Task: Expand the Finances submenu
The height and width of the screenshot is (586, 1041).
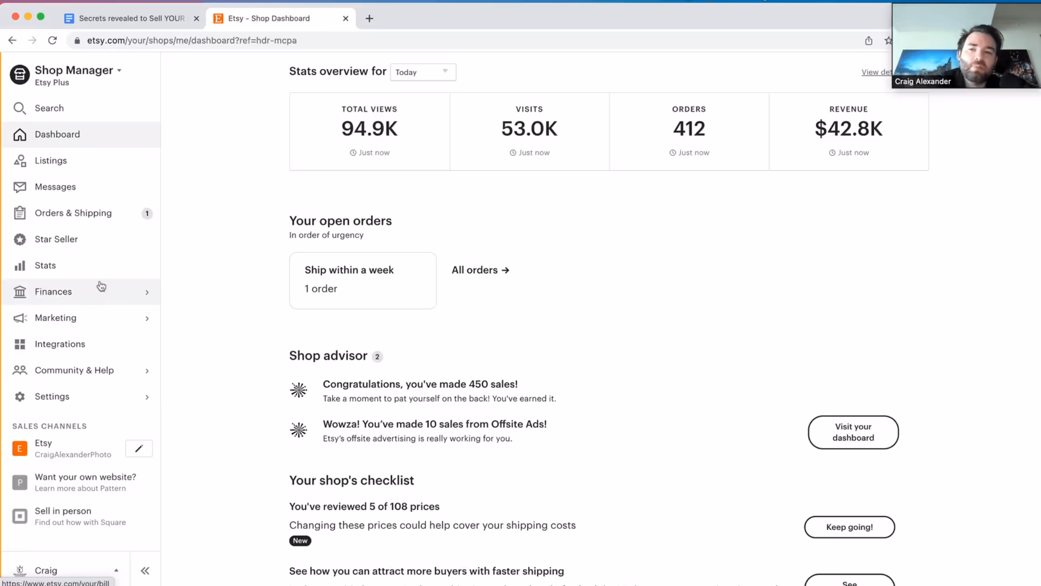Action: tap(147, 292)
